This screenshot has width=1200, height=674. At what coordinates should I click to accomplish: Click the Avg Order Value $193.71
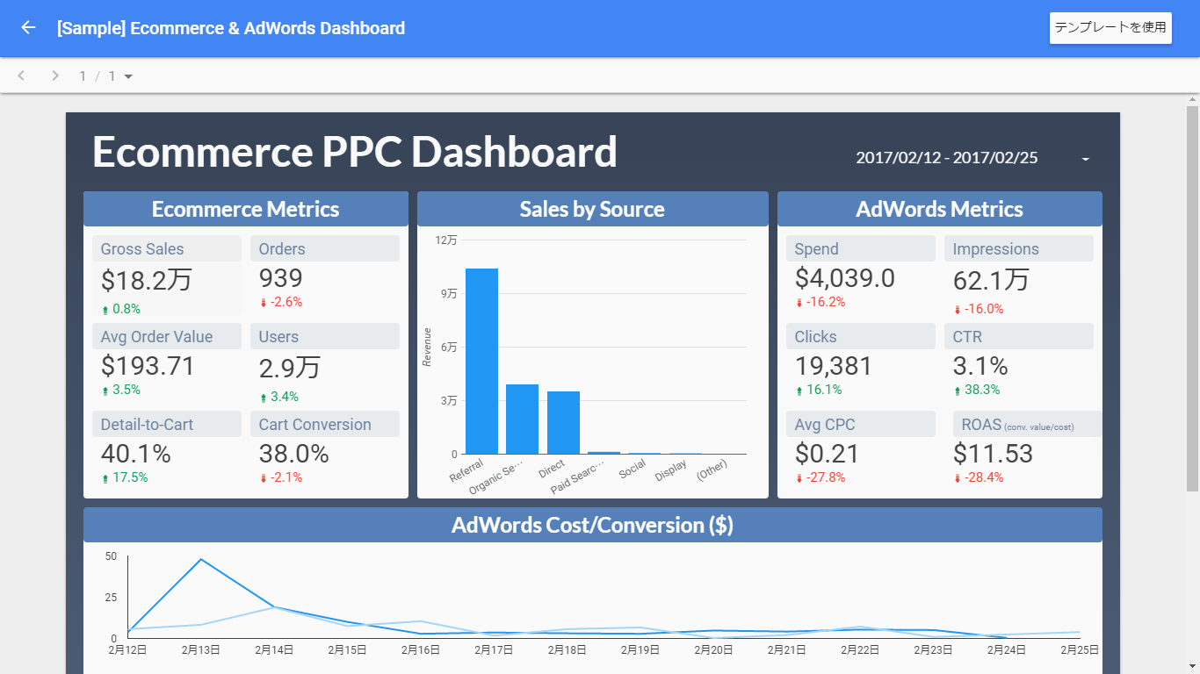coord(148,366)
